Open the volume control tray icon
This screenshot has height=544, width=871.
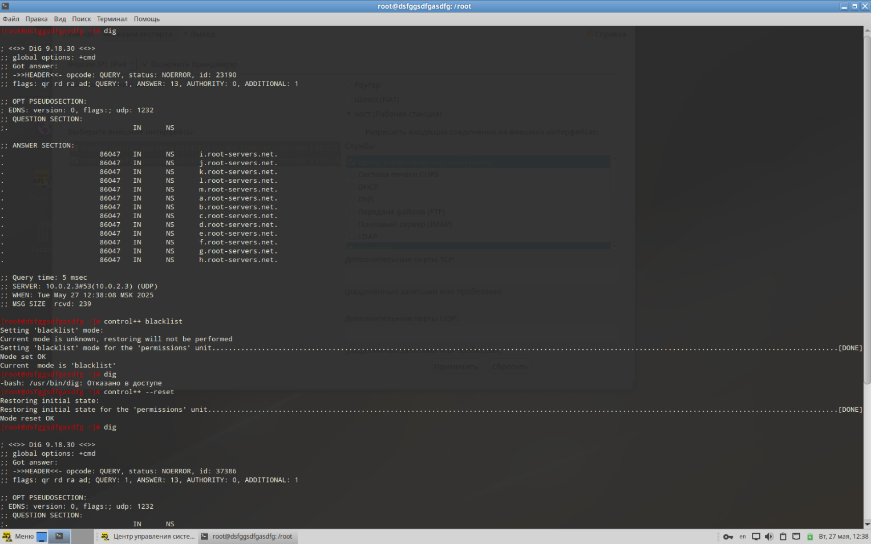coord(769,537)
